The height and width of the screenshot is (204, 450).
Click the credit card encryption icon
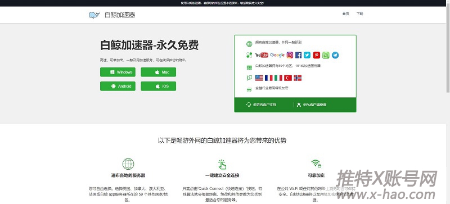(249, 89)
